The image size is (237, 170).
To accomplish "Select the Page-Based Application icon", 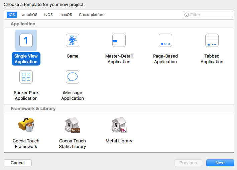I will coord(165,41).
